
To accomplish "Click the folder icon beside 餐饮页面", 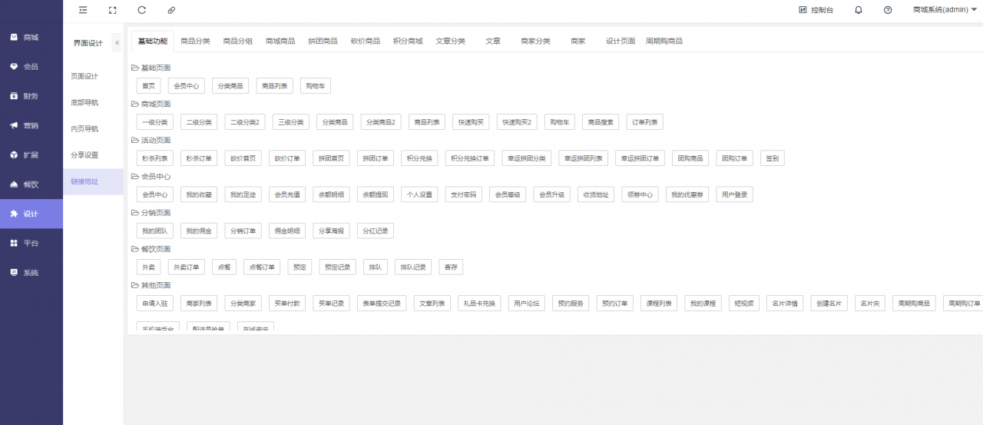I will click(x=135, y=249).
